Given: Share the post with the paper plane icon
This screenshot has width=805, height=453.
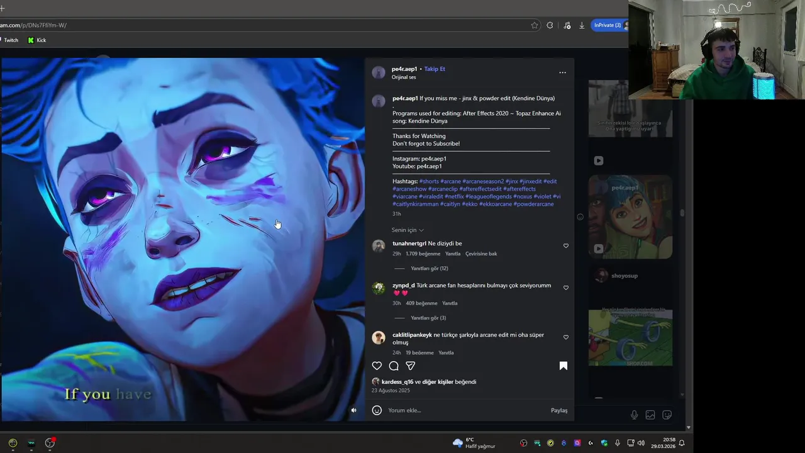Looking at the screenshot, I should point(411,366).
